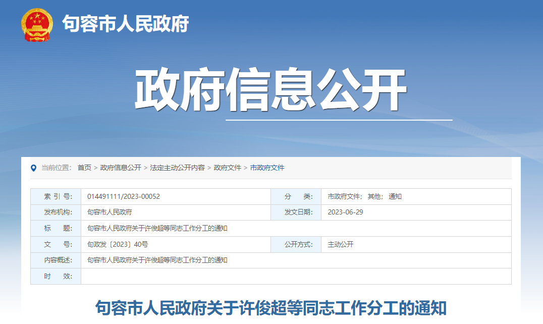The height and width of the screenshot is (324, 543).
Task: Click the title row document name
Action: tap(157, 229)
